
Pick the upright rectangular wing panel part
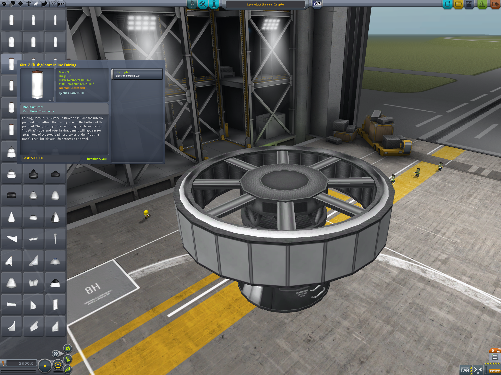(x=55, y=305)
